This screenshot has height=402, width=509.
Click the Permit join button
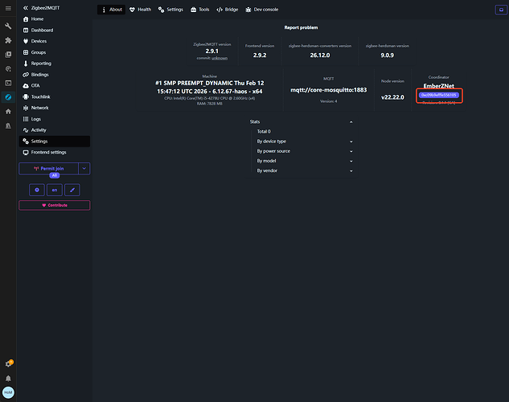[x=49, y=168]
